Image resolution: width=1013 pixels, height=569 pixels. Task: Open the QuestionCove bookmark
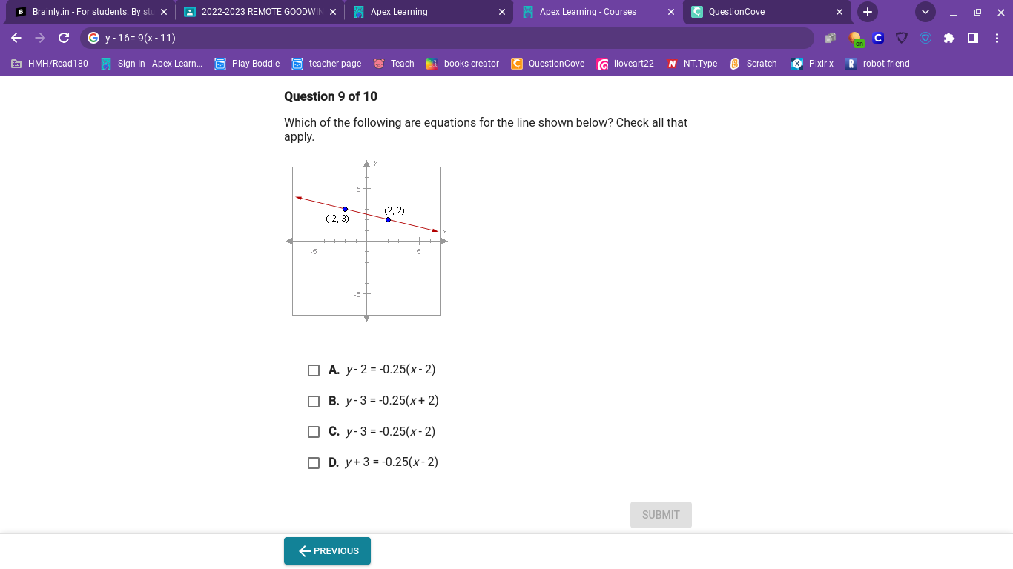tap(548, 64)
